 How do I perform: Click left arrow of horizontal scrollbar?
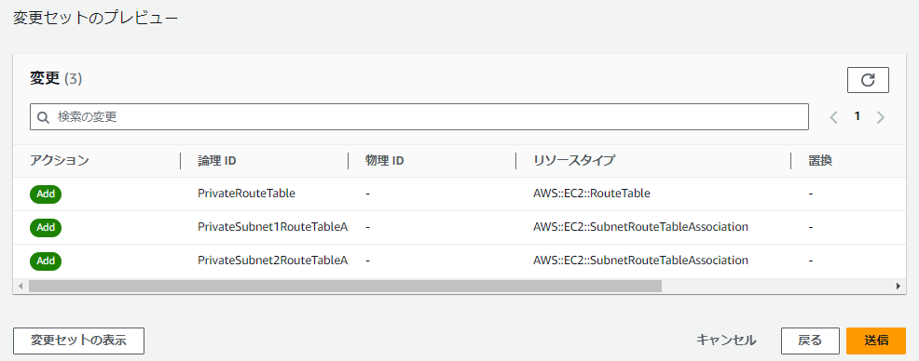(20, 287)
